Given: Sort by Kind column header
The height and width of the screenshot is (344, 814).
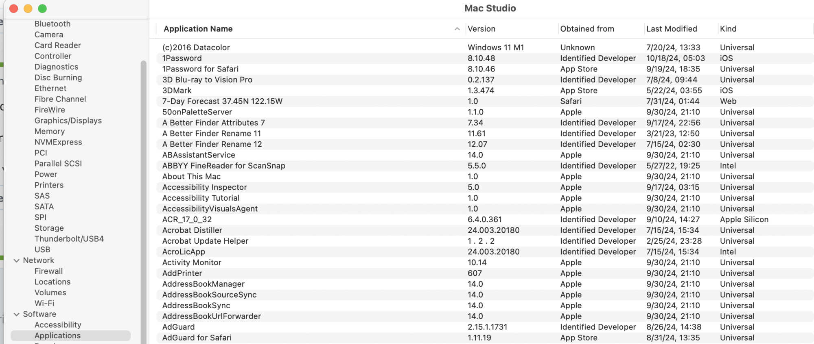Looking at the screenshot, I should (728, 29).
